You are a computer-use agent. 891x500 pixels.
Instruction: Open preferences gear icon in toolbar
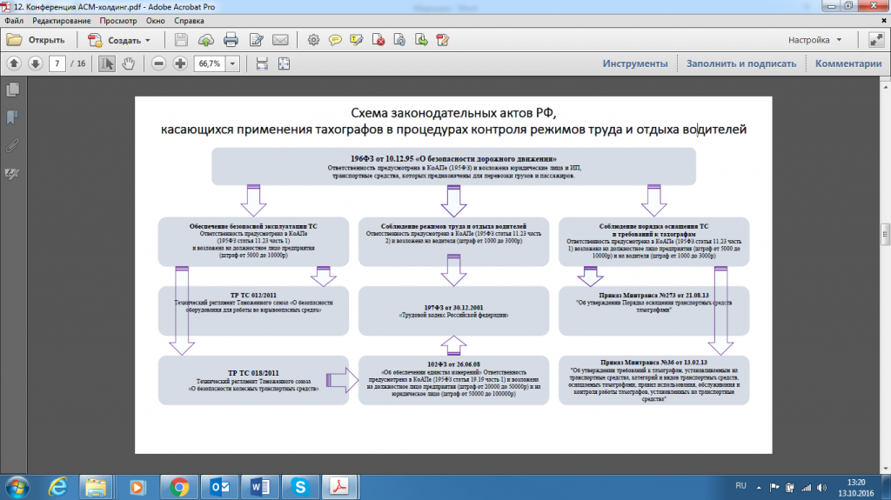click(x=313, y=40)
